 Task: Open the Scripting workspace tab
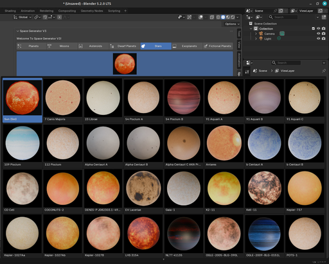pos(114,11)
